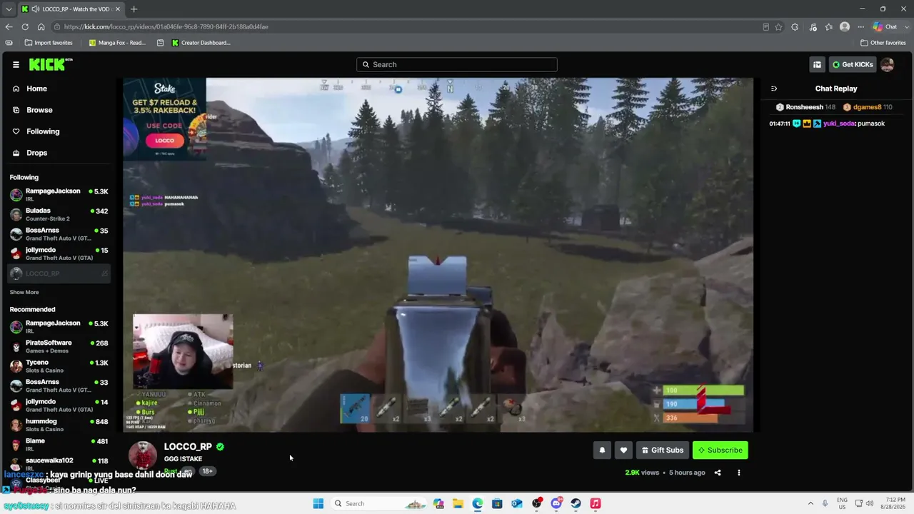Open Microsoft Edge from taskbar
914x514 pixels.
pyautogui.click(x=477, y=503)
